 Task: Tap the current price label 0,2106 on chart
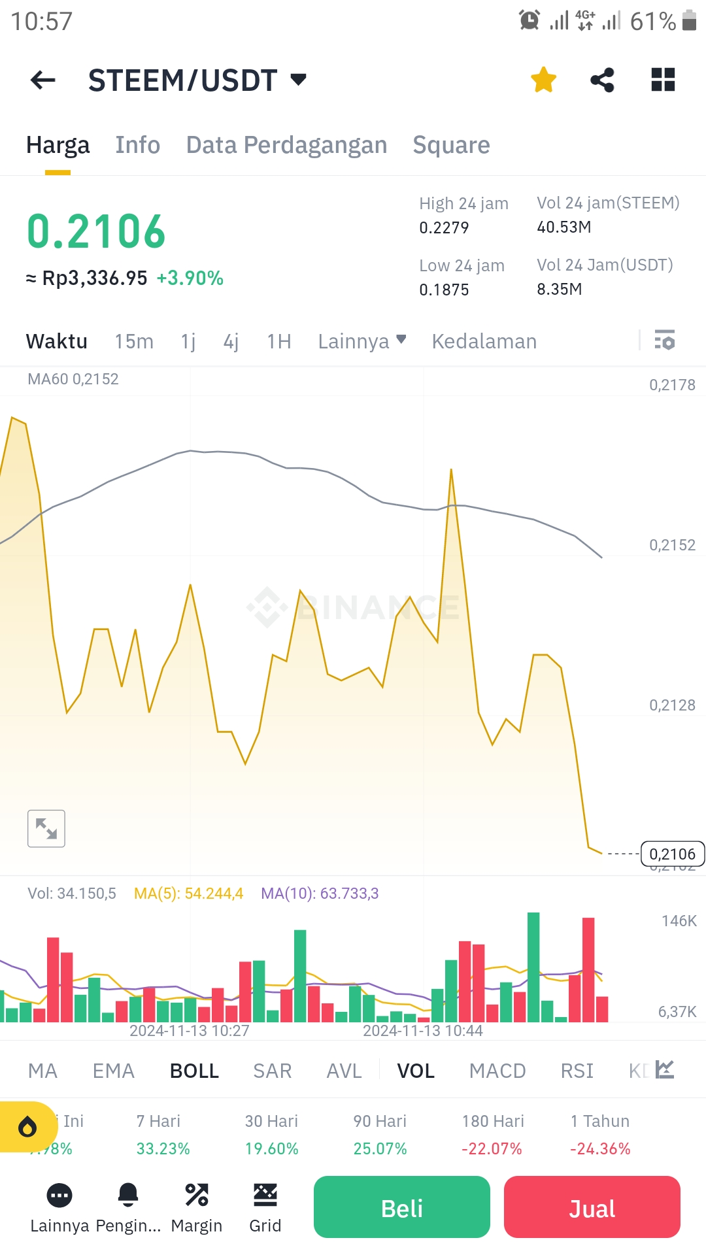click(x=672, y=854)
